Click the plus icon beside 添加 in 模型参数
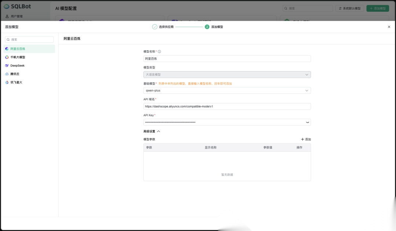 pos(303,139)
